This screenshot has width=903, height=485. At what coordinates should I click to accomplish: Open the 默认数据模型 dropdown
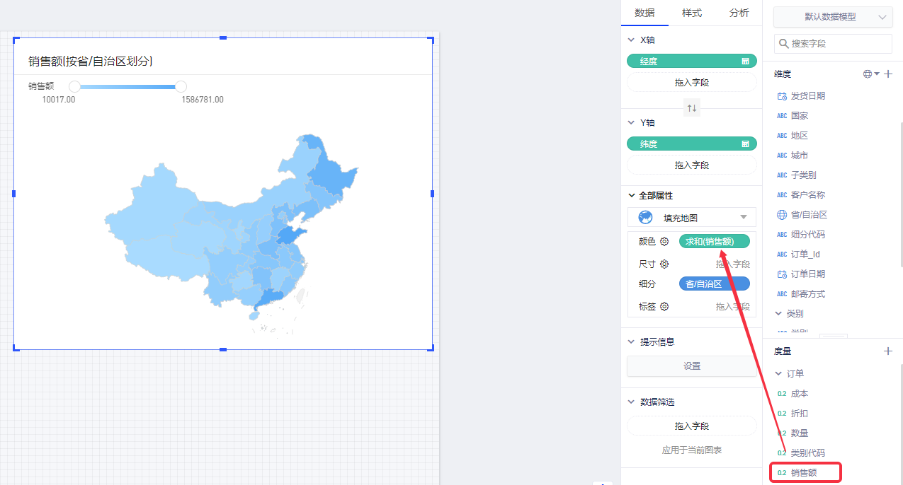tap(832, 17)
